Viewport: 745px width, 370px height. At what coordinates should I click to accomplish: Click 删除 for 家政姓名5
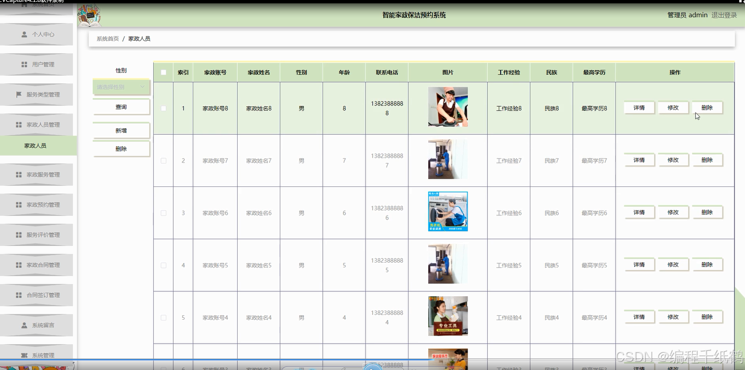707,265
